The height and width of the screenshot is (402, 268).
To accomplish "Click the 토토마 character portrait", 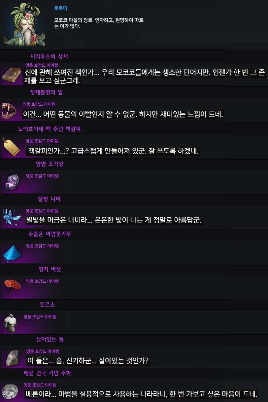I will [x=24, y=24].
